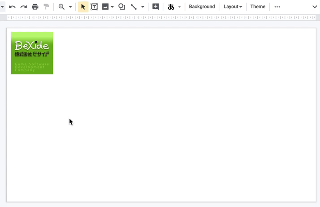Select the arrow cursor Select tool
The height and width of the screenshot is (207, 320).
click(x=83, y=7)
